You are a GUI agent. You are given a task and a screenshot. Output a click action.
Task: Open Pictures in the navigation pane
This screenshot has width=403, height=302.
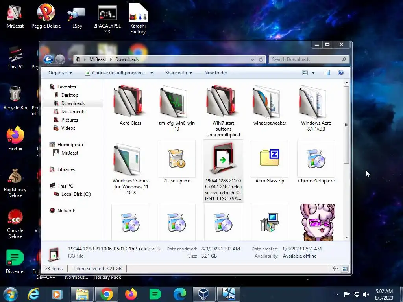click(69, 120)
